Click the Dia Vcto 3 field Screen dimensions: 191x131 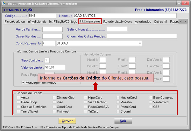point(166,72)
